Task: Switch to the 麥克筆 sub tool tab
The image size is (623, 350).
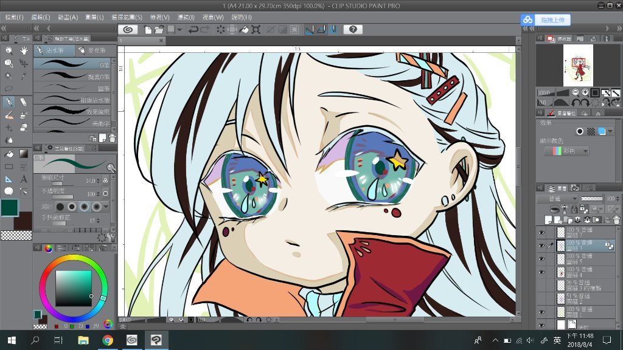Action: tap(96, 50)
